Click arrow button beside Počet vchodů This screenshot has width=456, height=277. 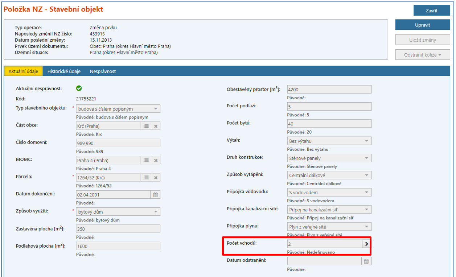click(x=366, y=244)
